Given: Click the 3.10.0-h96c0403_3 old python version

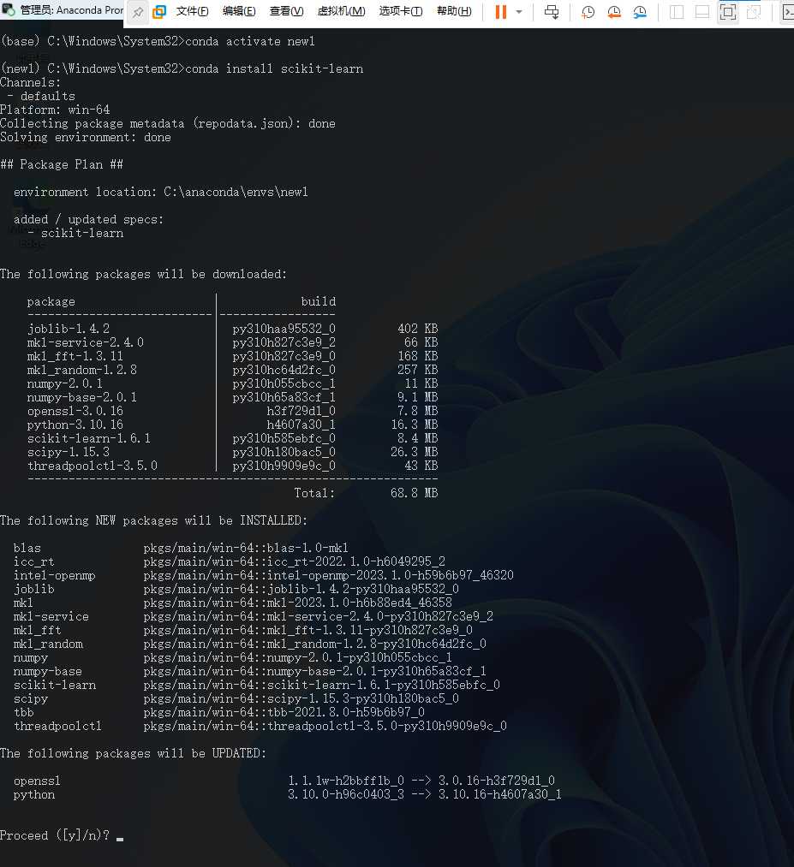Looking at the screenshot, I should (x=346, y=794).
